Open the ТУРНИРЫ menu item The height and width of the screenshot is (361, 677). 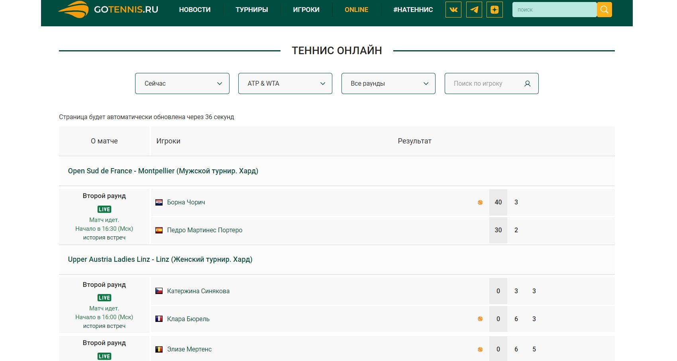pyautogui.click(x=252, y=10)
